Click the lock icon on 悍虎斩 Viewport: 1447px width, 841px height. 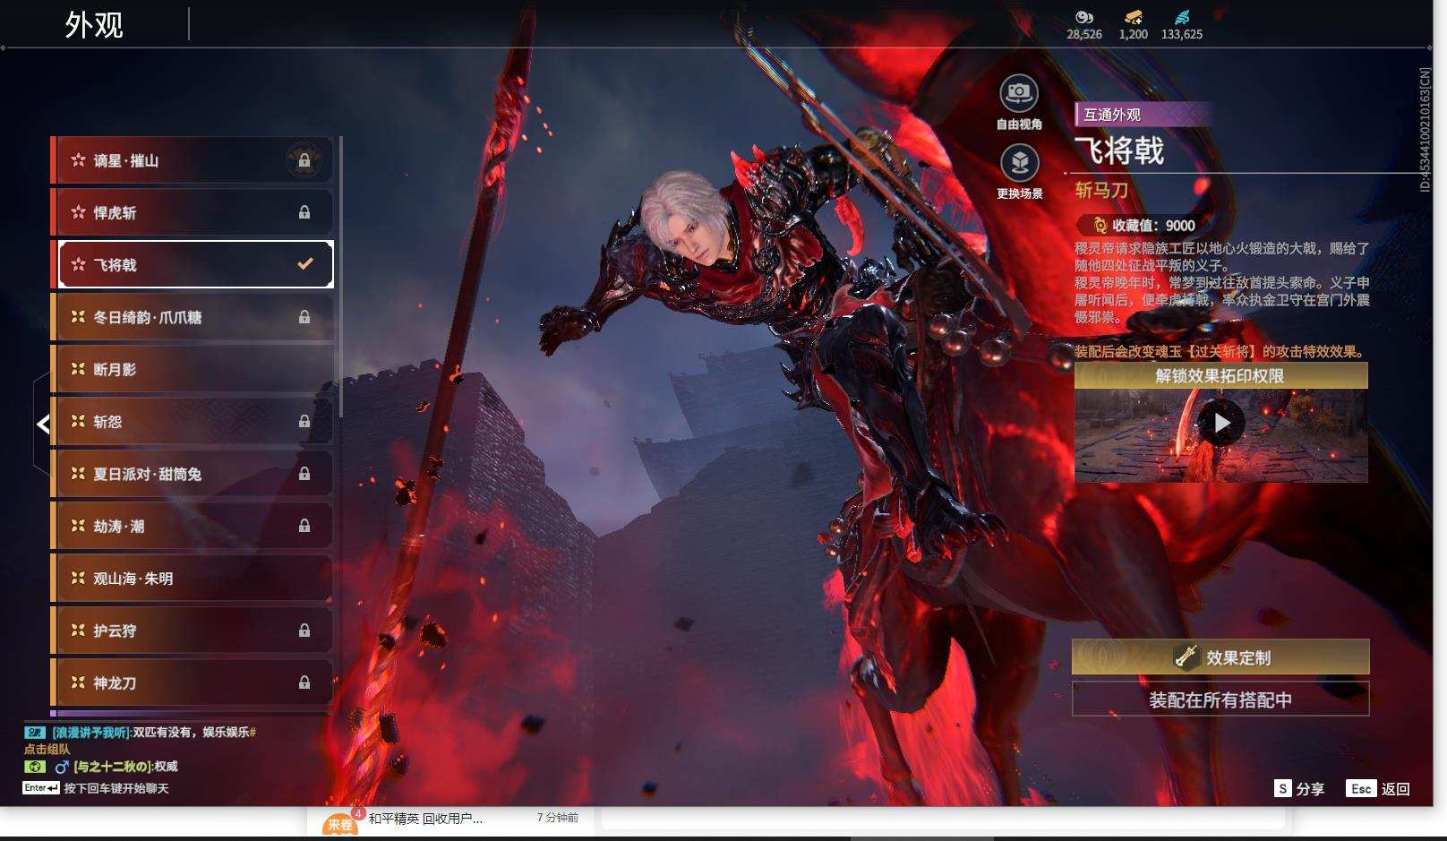[x=304, y=212]
